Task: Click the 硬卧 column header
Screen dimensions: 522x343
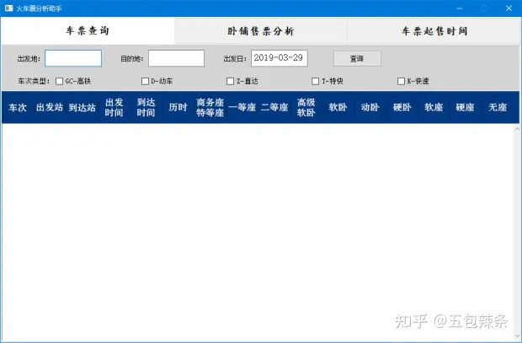Action: pyautogui.click(x=402, y=107)
